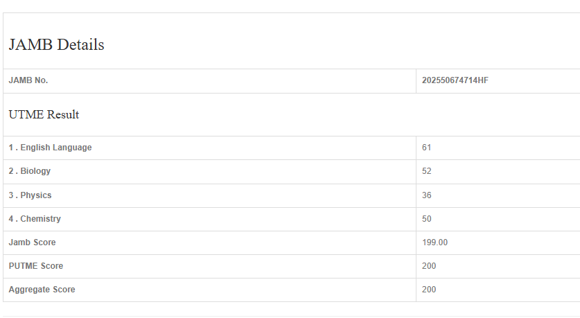This screenshot has width=580, height=318.
Task: Click the JAMB No. label
Action: tap(28, 80)
